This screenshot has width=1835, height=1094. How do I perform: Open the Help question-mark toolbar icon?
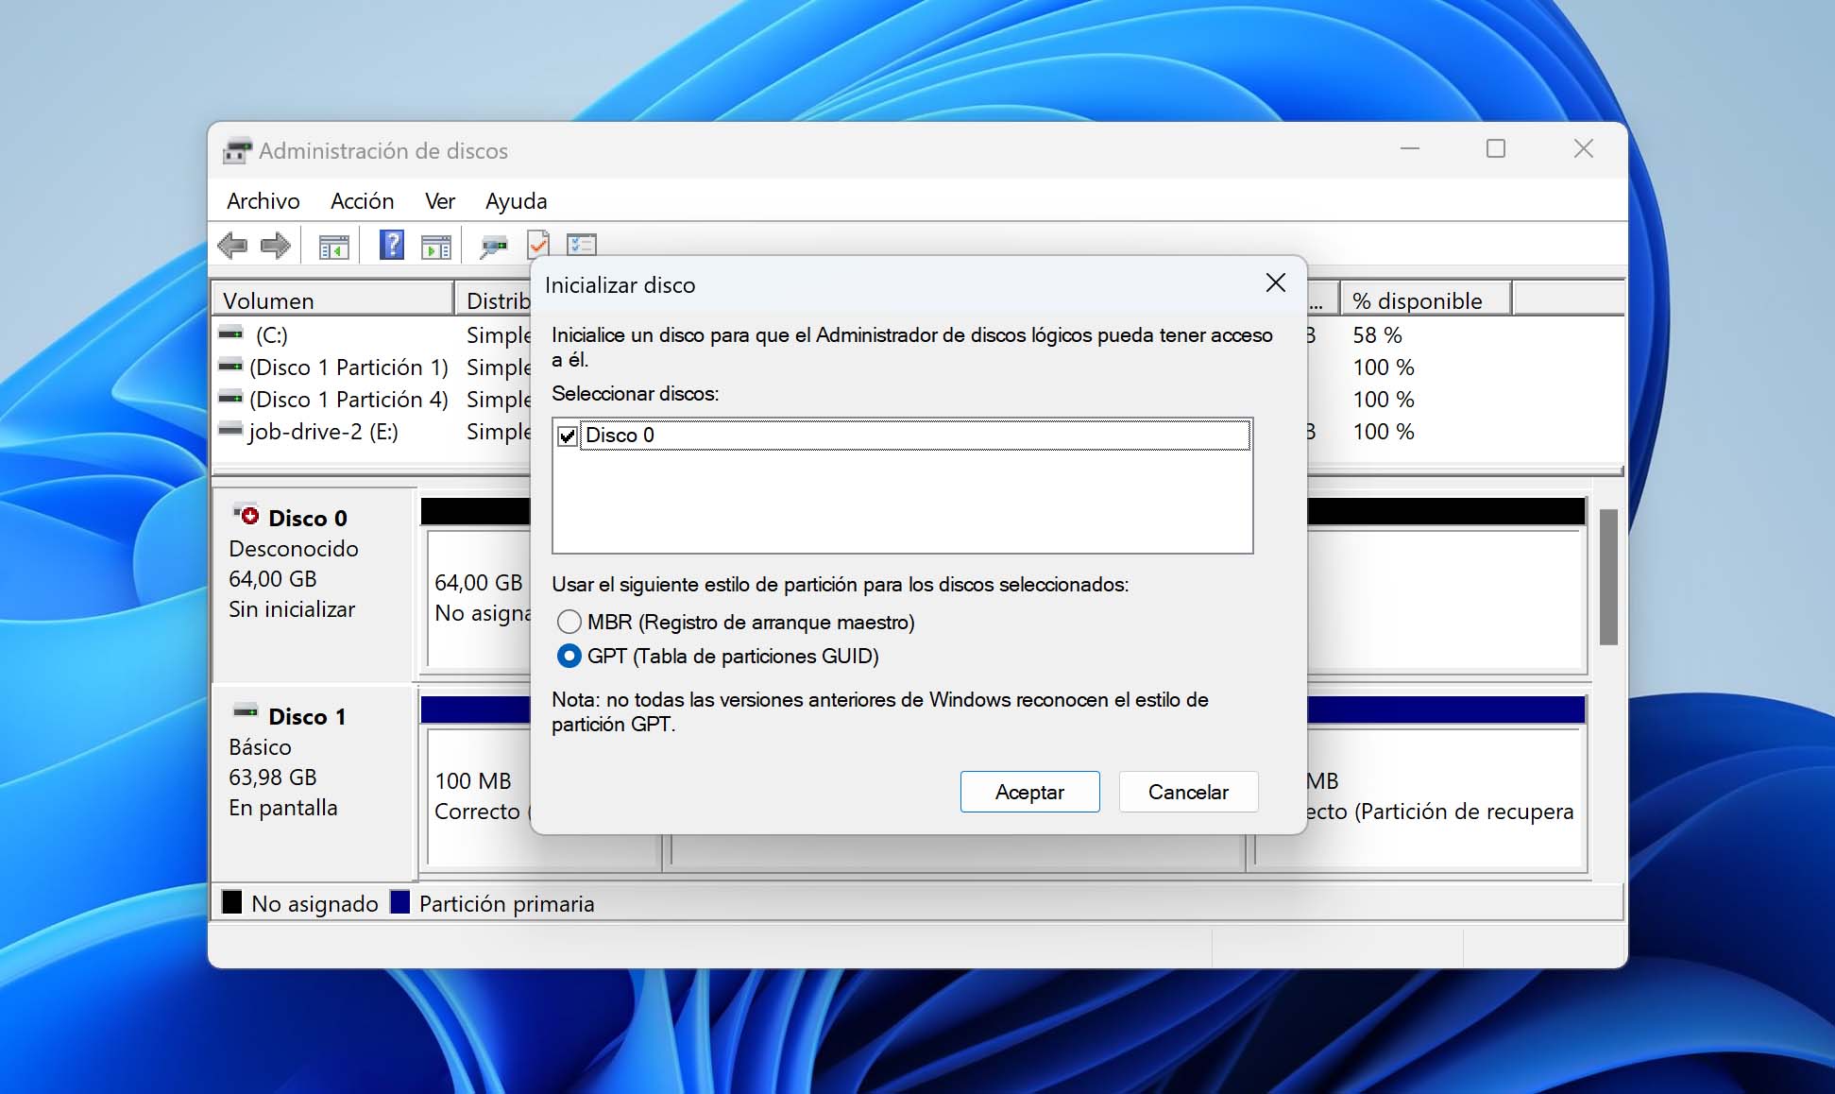(392, 246)
